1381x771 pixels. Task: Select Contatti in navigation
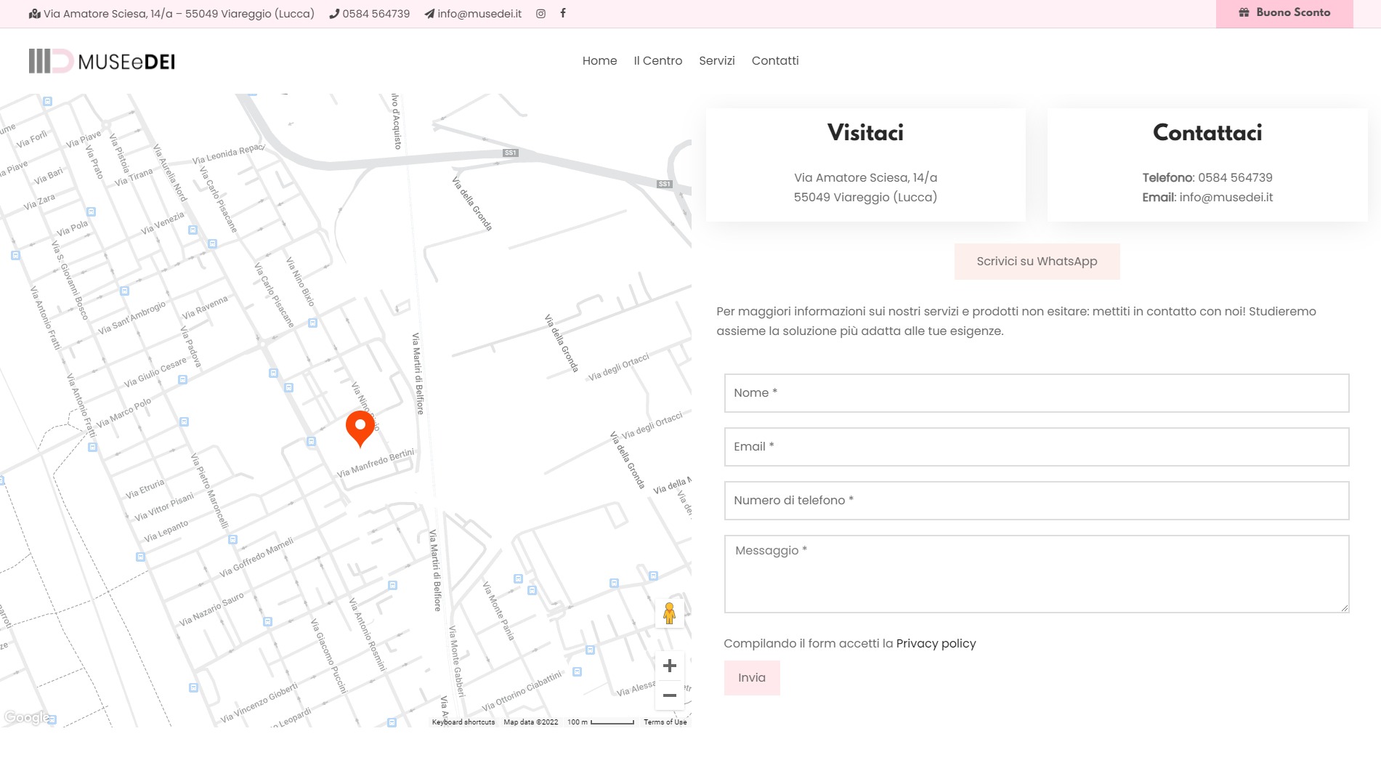[x=774, y=61]
